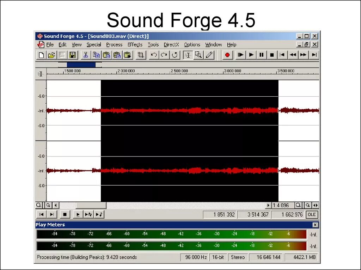361x270 pixels.
Task: Open the Edit menu
Action: (x=62, y=45)
